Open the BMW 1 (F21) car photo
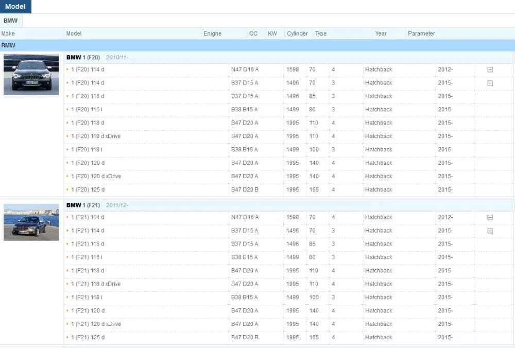This screenshot has width=515, height=348. pyautogui.click(x=31, y=222)
